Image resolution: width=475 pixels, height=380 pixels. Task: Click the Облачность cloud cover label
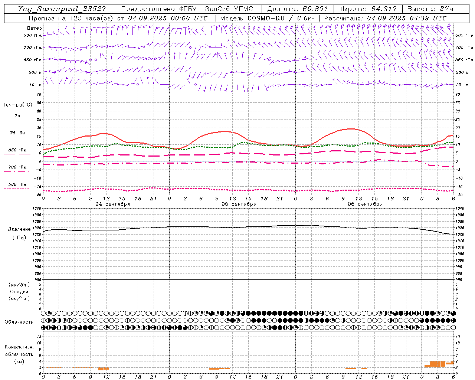[x=19, y=322]
